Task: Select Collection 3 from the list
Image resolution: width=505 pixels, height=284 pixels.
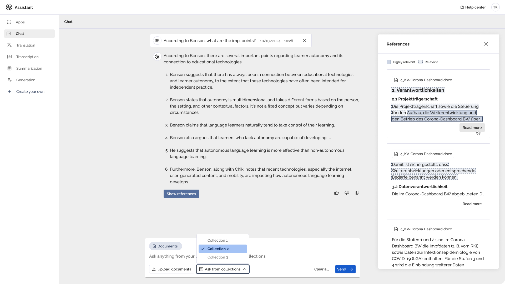Action: [x=218, y=257]
